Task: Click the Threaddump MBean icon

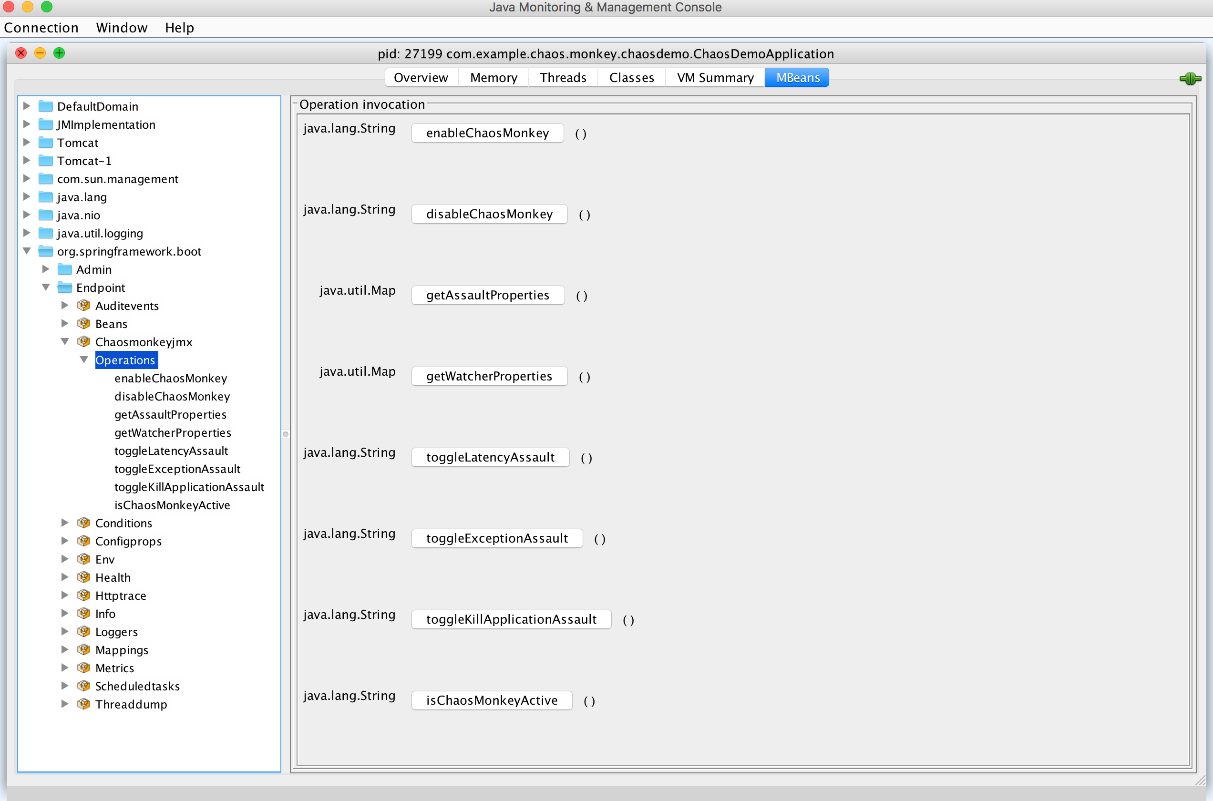Action: click(x=83, y=704)
